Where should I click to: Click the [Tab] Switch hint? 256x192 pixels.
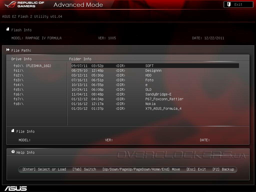point(84,169)
